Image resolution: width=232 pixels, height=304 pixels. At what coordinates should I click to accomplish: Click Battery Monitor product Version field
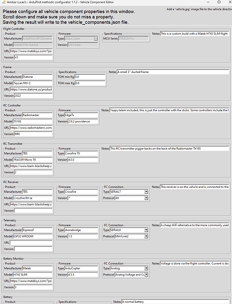point(33,287)
